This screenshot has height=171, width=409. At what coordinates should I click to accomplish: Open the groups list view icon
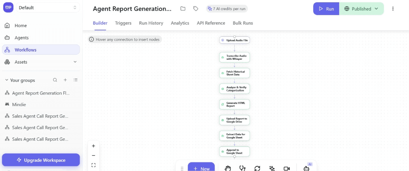click(75, 80)
